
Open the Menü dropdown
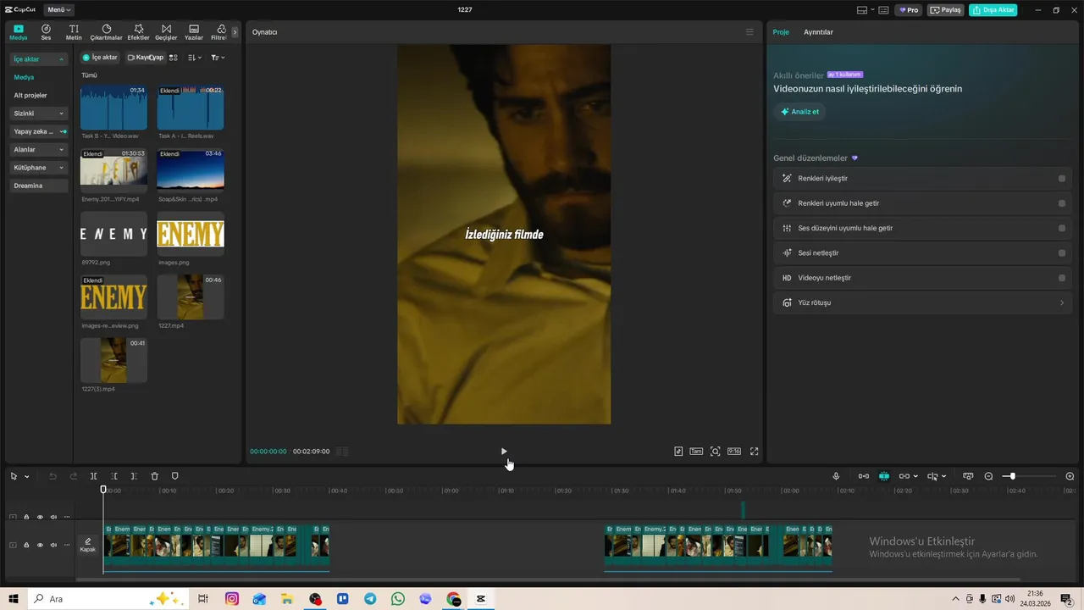click(x=58, y=10)
